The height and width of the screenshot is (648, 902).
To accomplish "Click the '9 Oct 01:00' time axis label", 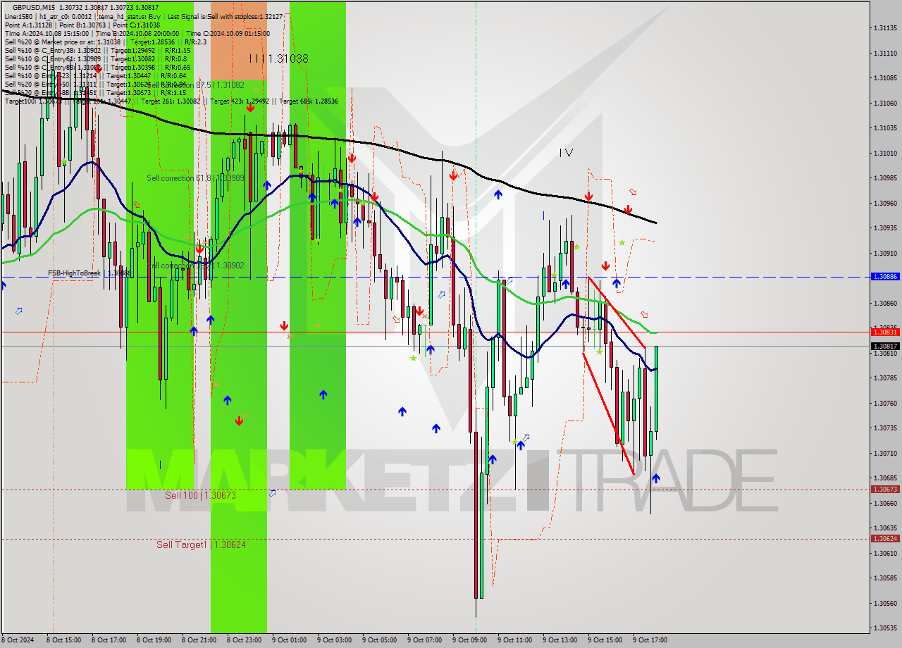I will point(289,640).
